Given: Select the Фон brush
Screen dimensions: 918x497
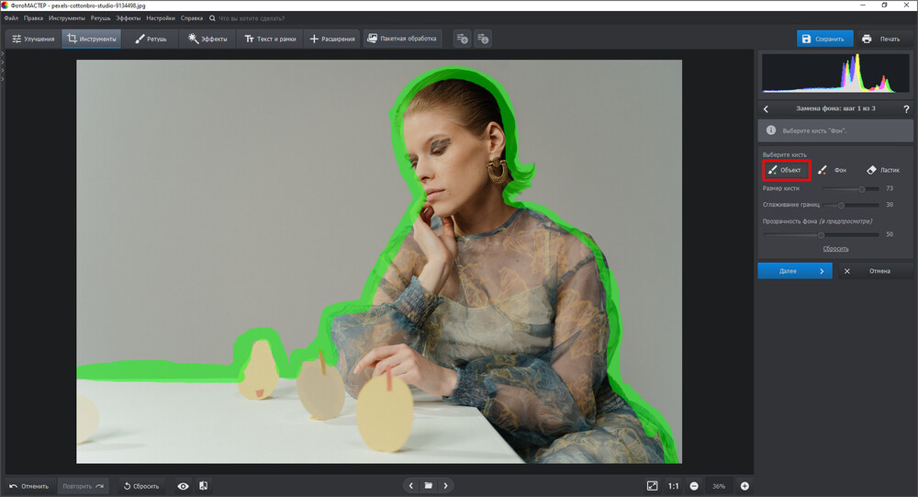Looking at the screenshot, I should point(833,170).
